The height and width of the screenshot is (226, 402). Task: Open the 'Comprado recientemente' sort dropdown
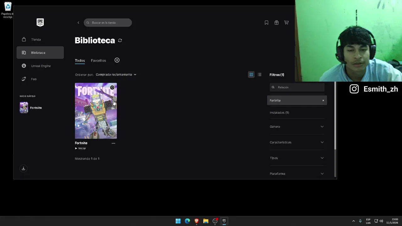[116, 75]
